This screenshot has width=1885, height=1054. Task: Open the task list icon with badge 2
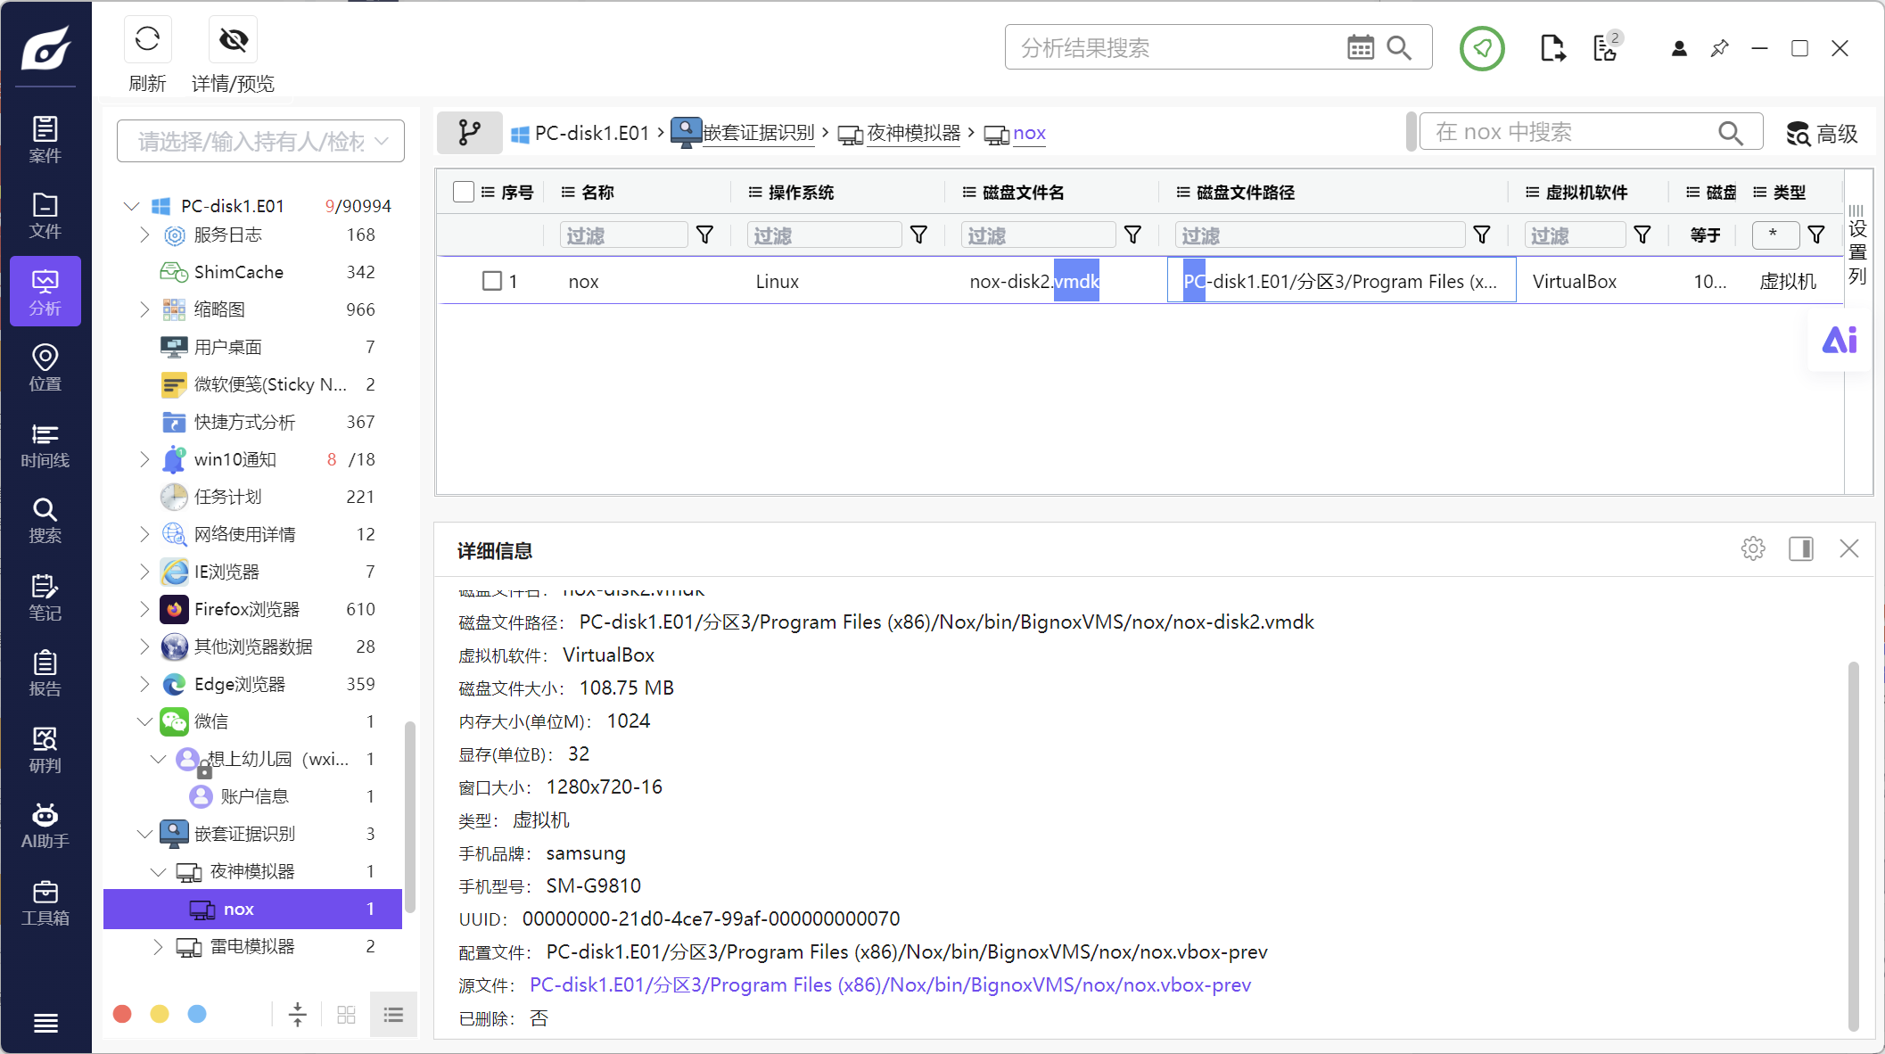(x=1607, y=47)
